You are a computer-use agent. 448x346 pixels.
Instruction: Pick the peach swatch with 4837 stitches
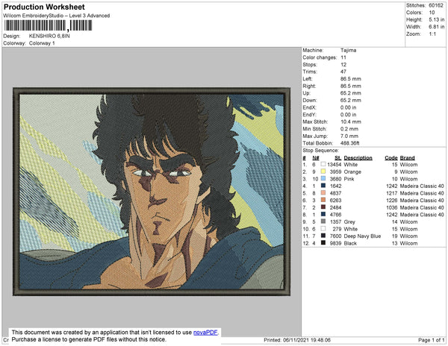(323, 193)
